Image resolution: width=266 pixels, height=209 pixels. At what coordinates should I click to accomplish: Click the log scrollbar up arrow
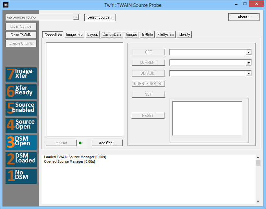[x=258, y=158]
